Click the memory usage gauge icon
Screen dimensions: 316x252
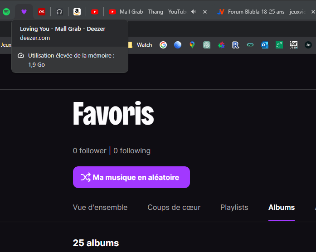[21, 56]
